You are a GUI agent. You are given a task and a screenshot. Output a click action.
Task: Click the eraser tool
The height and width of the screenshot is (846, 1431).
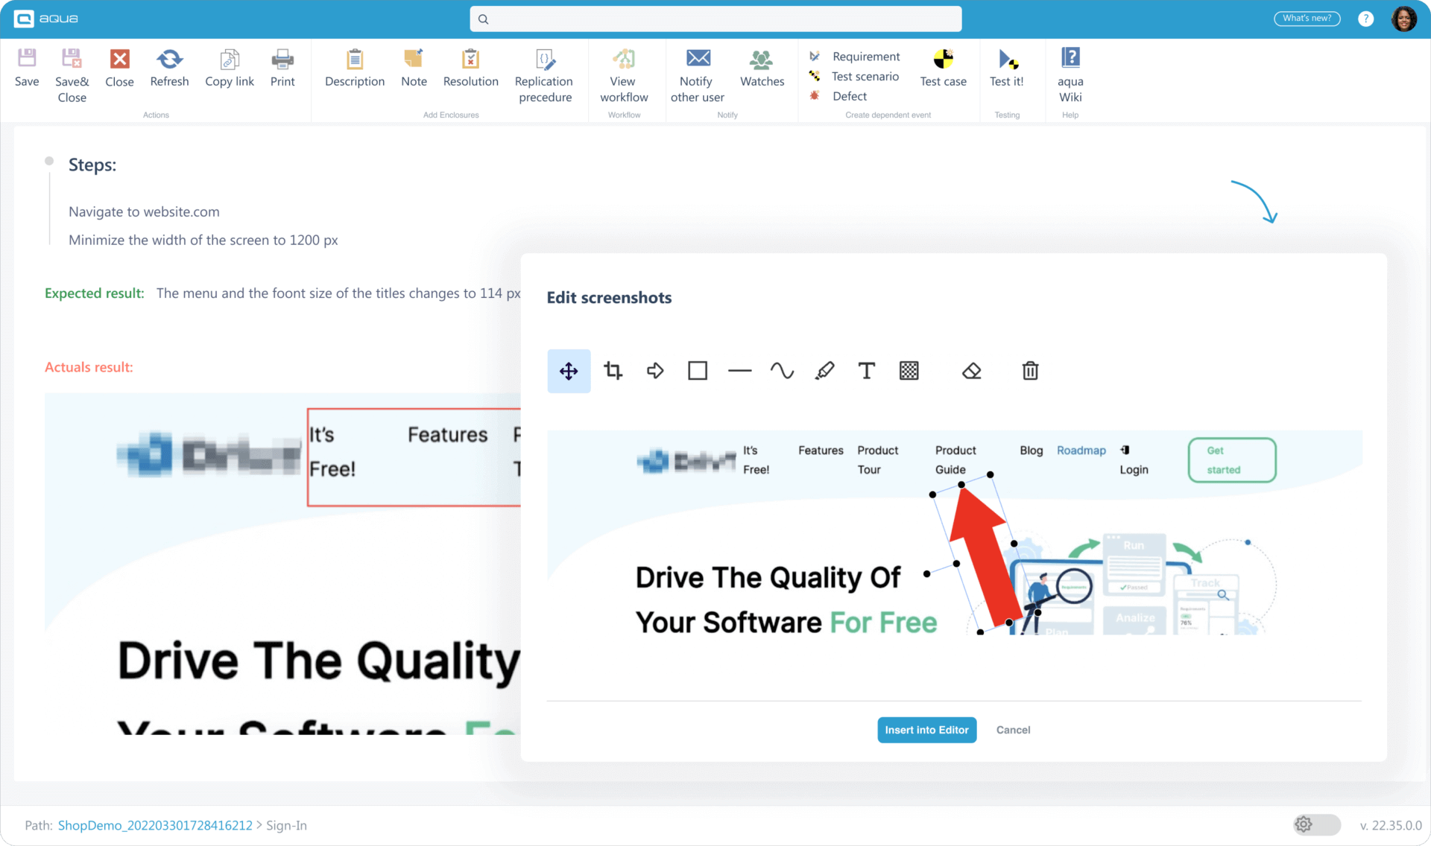coord(971,370)
